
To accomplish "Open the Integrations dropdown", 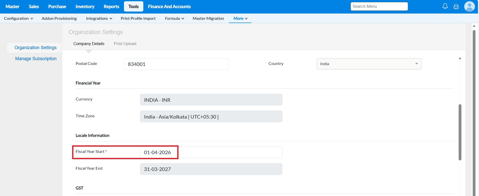I will coord(99,19).
